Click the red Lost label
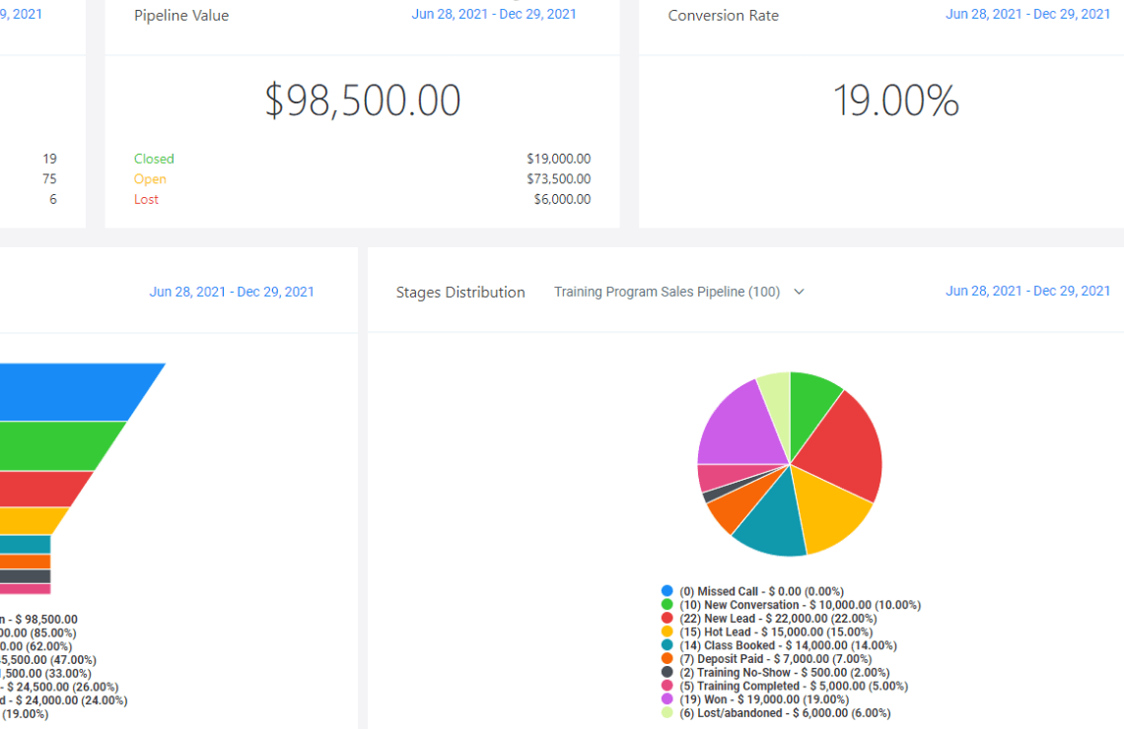This screenshot has height=729, width=1124. click(x=146, y=199)
